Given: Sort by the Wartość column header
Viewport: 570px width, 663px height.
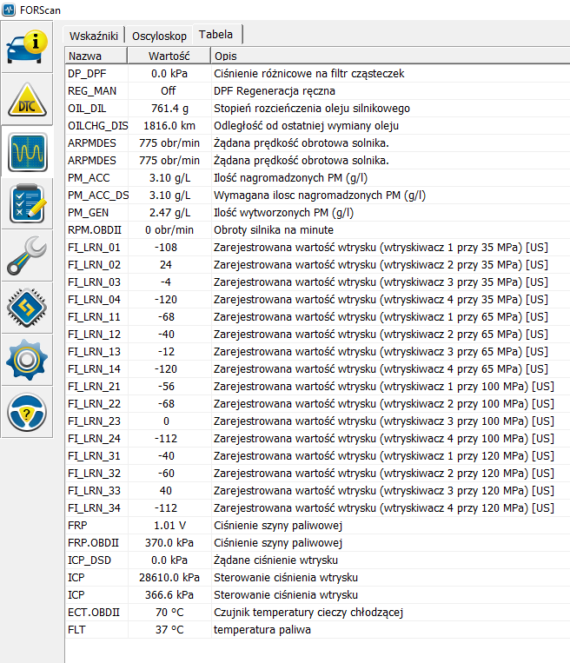Looking at the screenshot, I should coord(169,56).
